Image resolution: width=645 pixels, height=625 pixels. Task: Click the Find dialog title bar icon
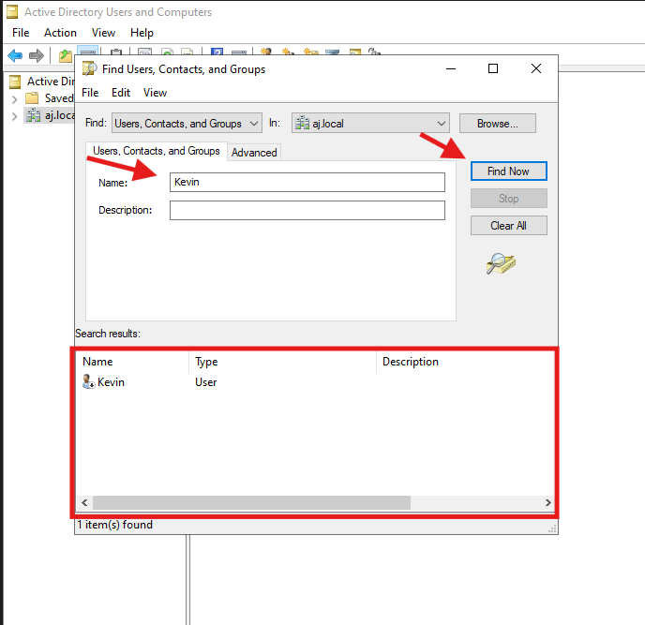pyautogui.click(x=89, y=68)
